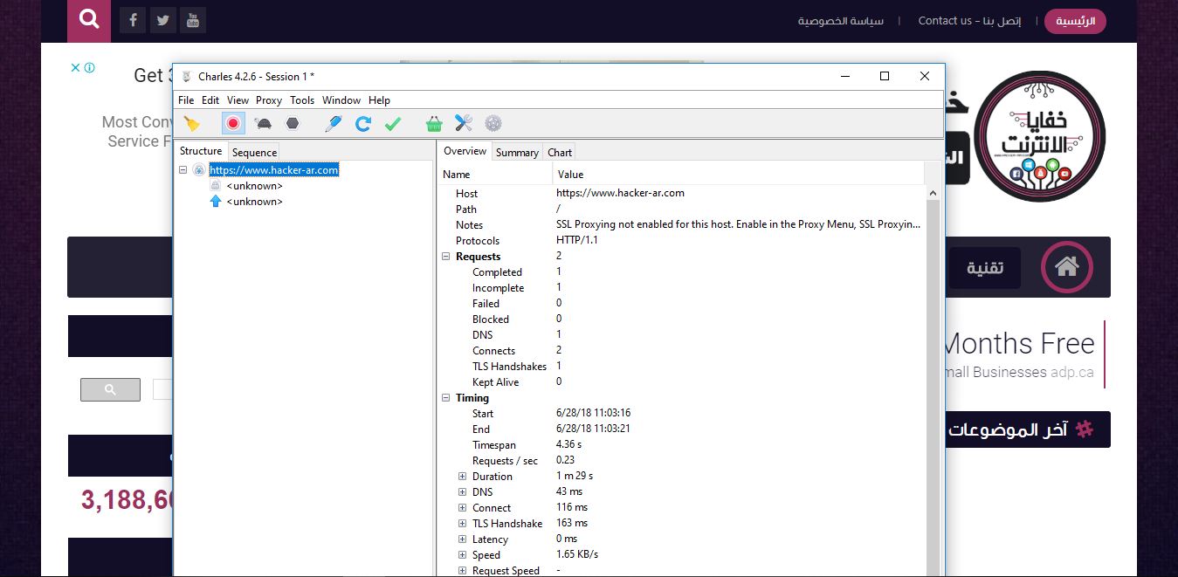Select the Host value https://www.hacker-ar.com
The width and height of the screenshot is (1178, 577).
[620, 193]
